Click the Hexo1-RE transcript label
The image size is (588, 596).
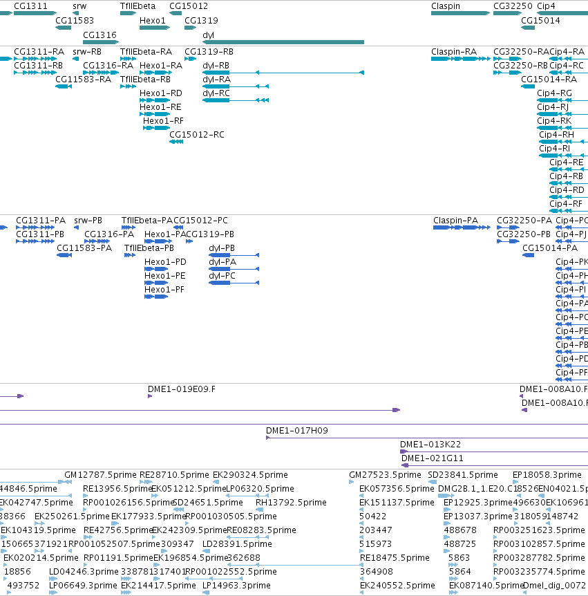coord(160,107)
